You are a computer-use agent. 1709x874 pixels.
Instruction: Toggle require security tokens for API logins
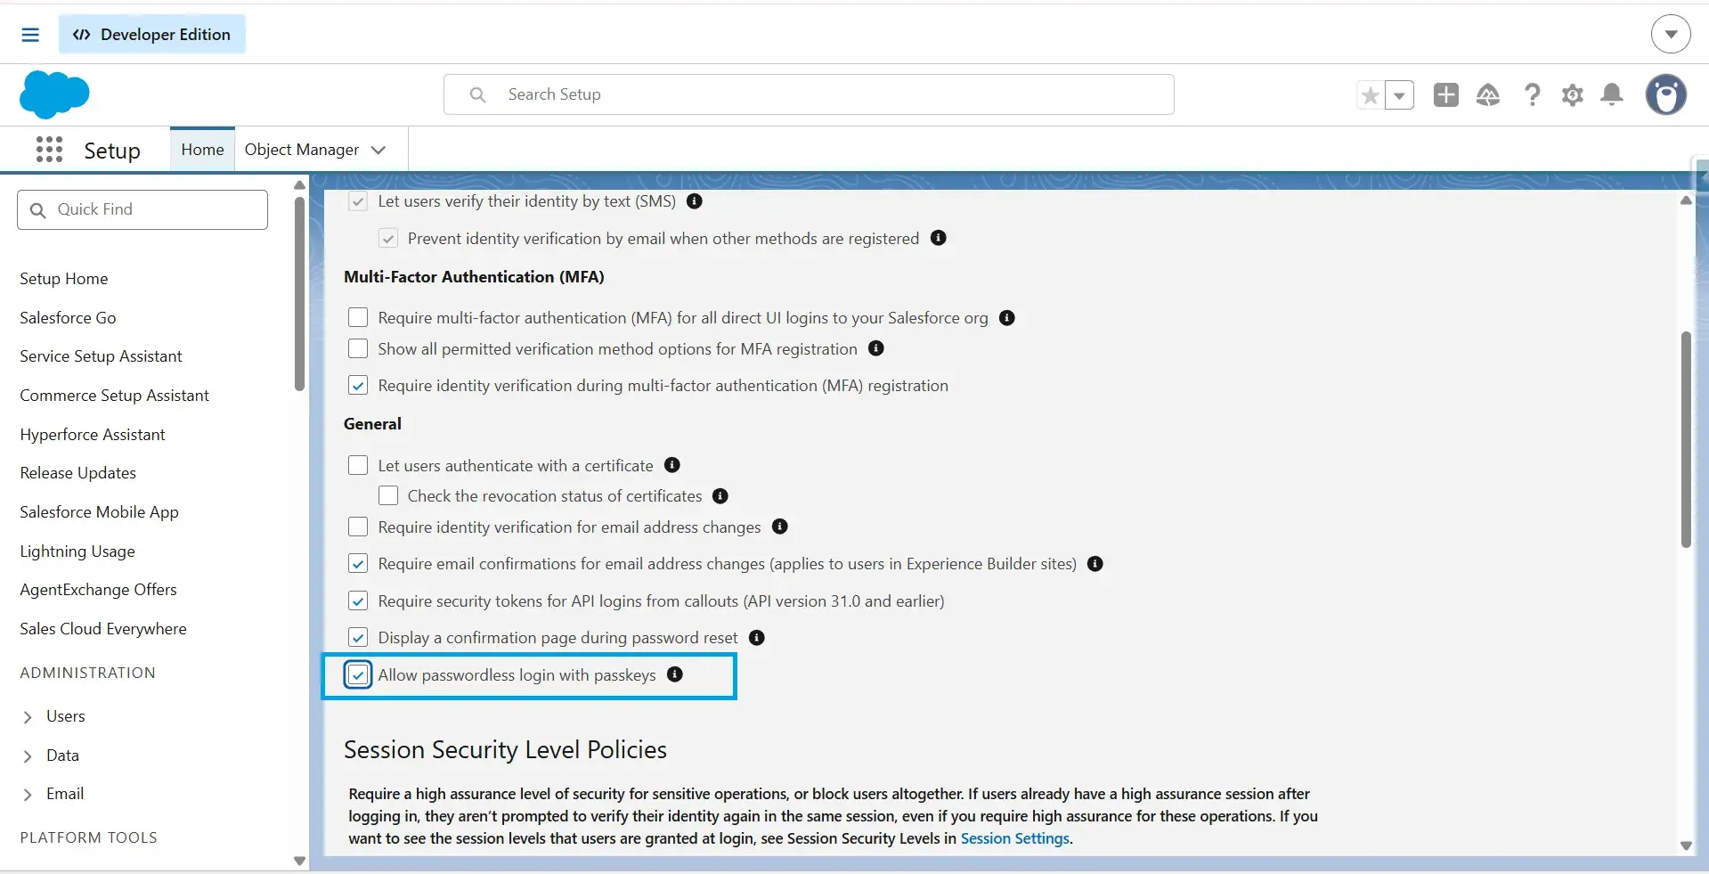coord(358,601)
